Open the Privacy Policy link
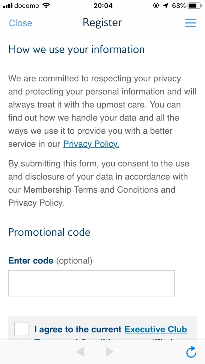 click(x=91, y=144)
